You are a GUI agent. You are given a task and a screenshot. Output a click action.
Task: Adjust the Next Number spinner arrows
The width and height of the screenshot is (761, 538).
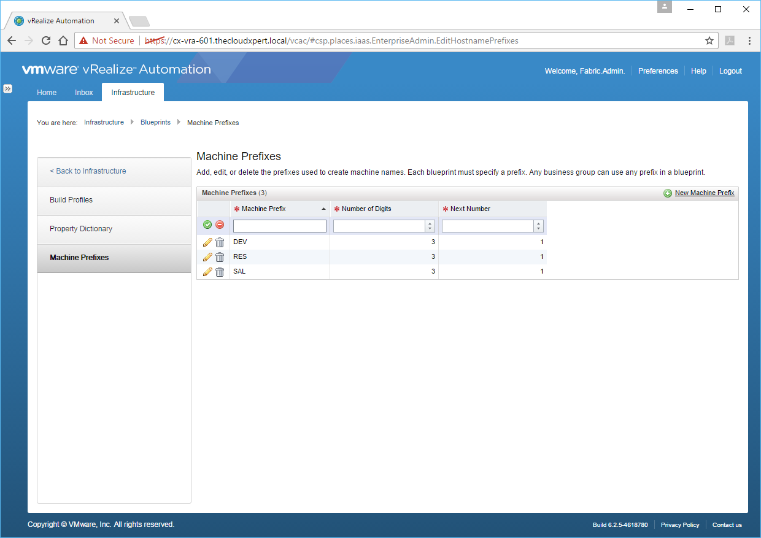(538, 226)
